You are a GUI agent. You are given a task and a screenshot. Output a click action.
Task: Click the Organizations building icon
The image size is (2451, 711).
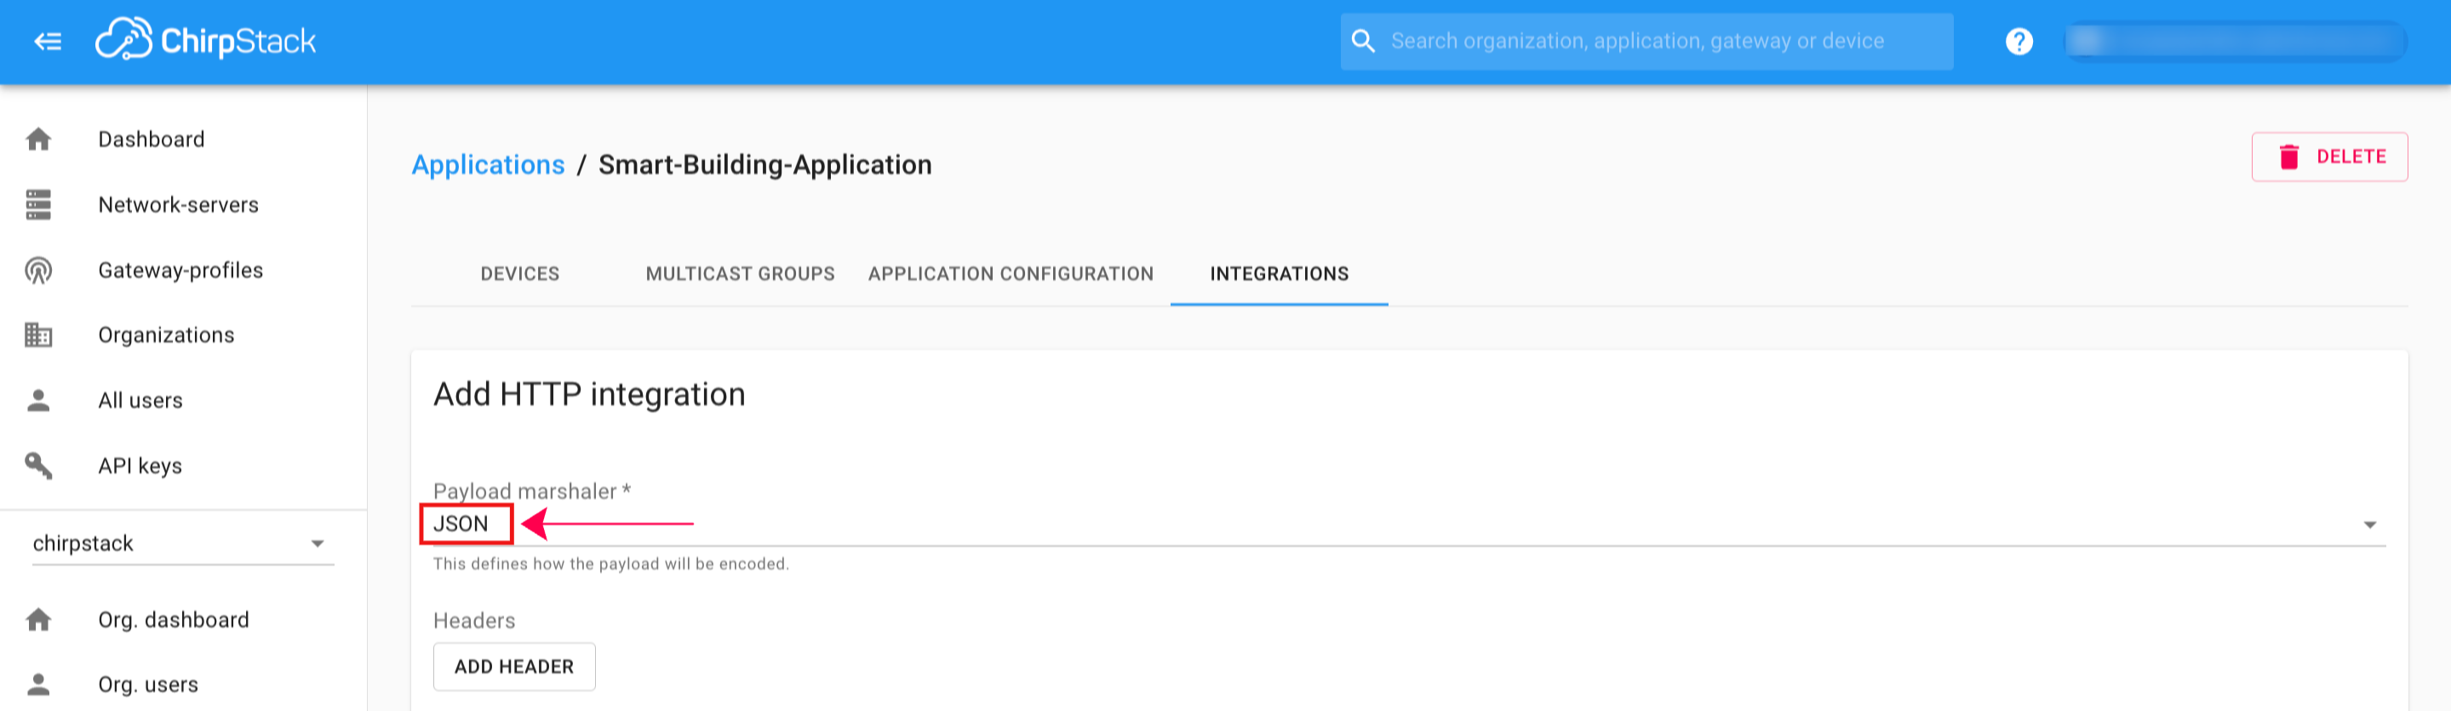pyautogui.click(x=39, y=334)
